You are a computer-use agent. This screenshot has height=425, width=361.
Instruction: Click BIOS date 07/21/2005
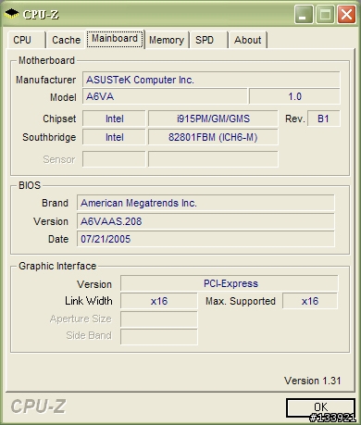pyautogui.click(x=205, y=239)
